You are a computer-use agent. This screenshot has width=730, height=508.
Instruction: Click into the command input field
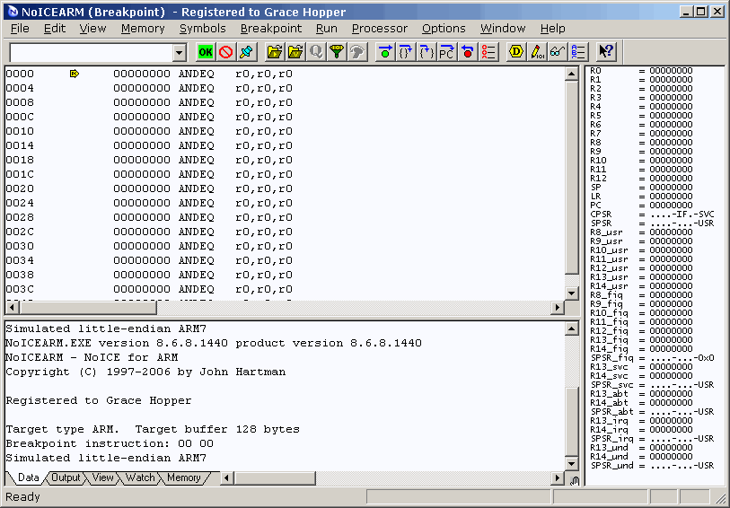click(92, 53)
